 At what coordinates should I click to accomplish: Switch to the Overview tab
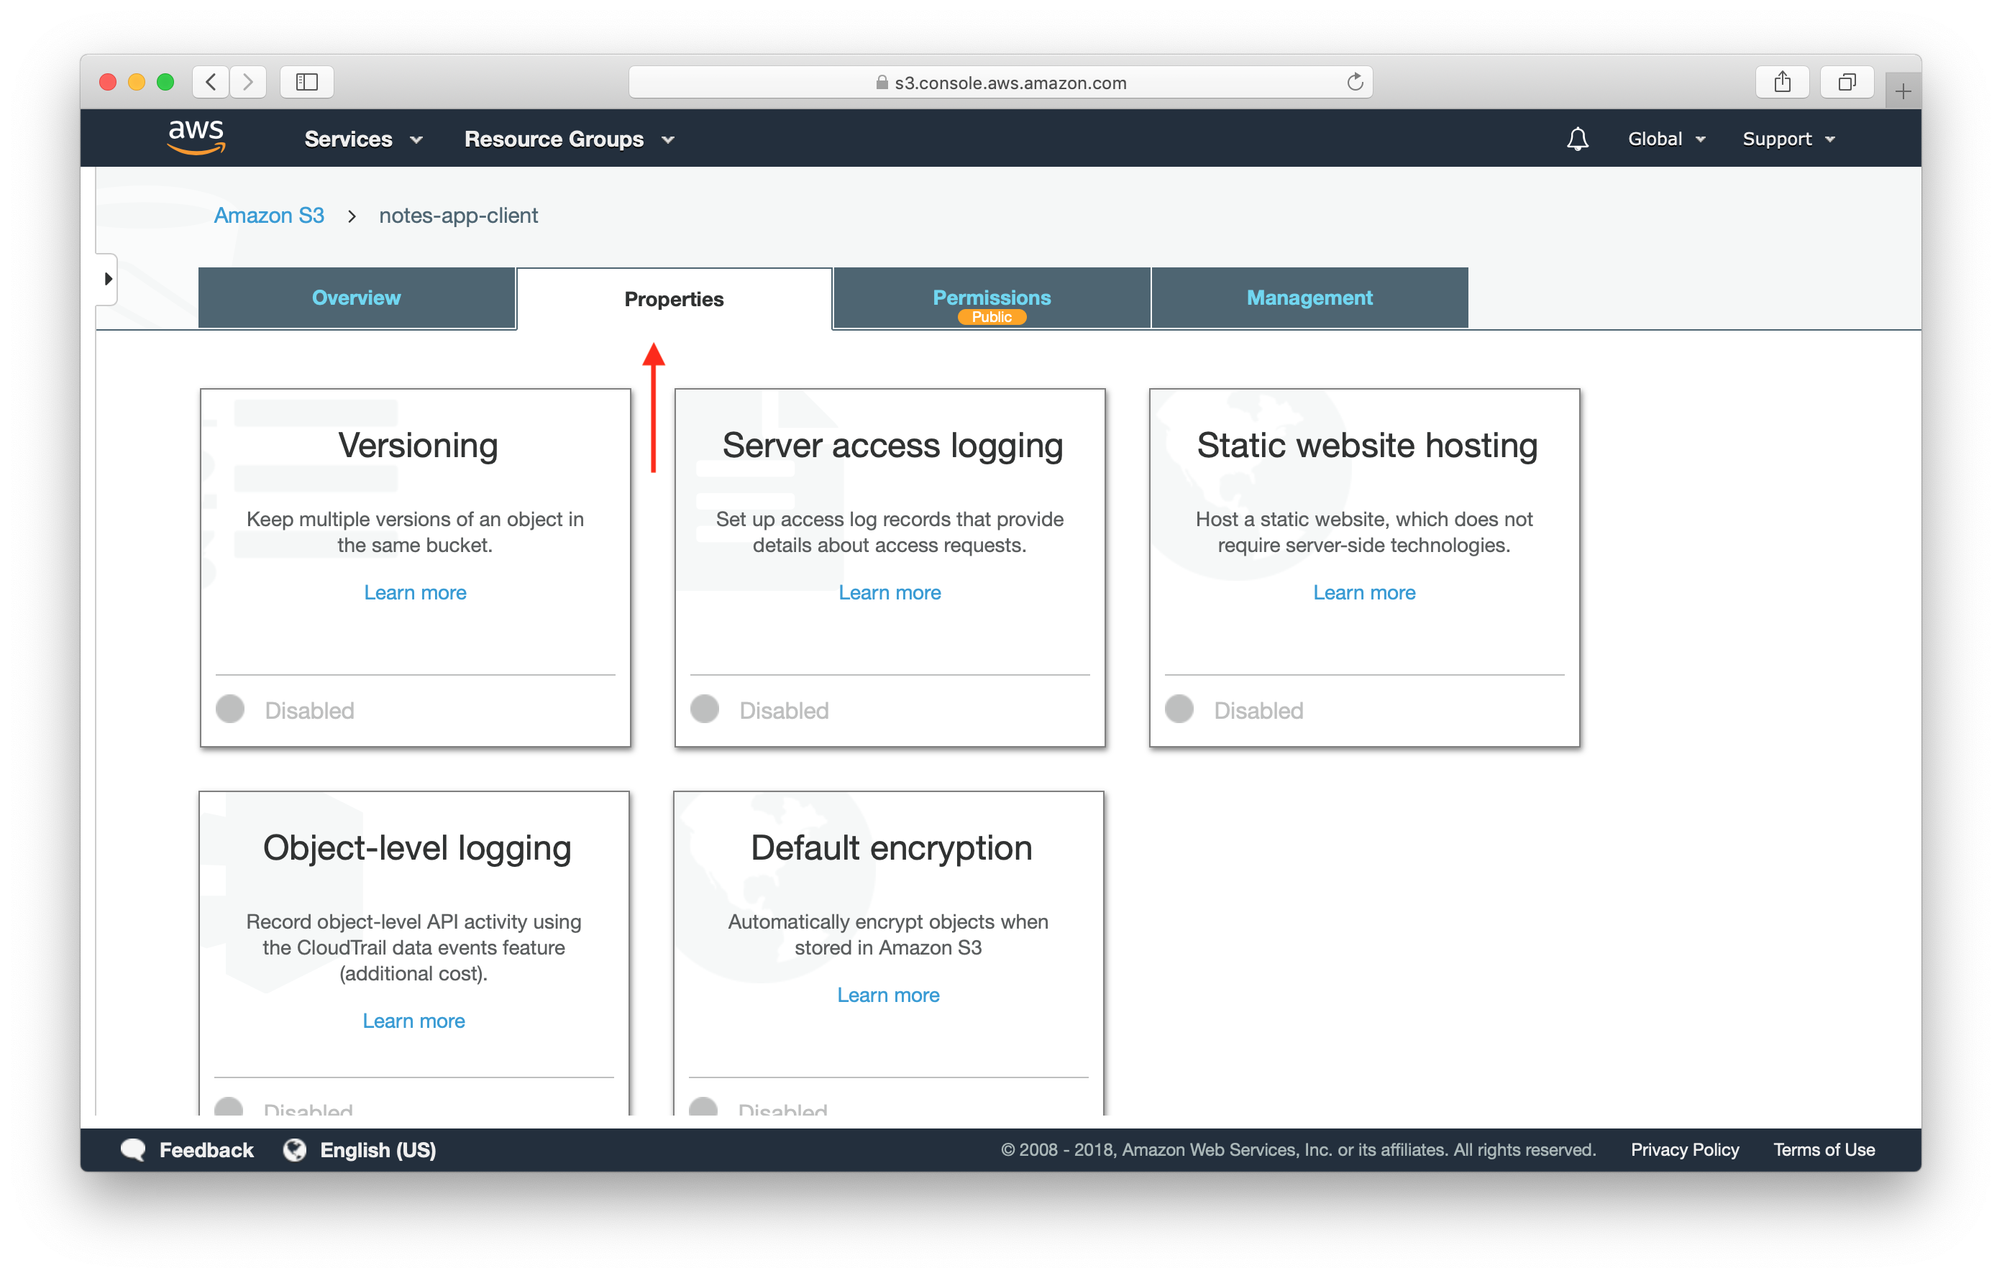tap(357, 298)
